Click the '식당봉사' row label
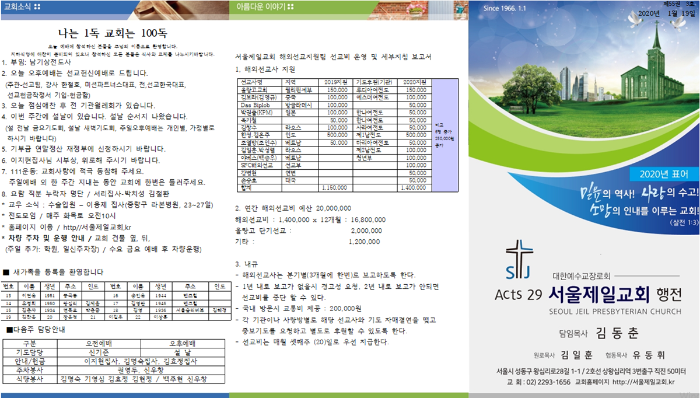The width and height of the screenshot is (700, 398). (29, 379)
